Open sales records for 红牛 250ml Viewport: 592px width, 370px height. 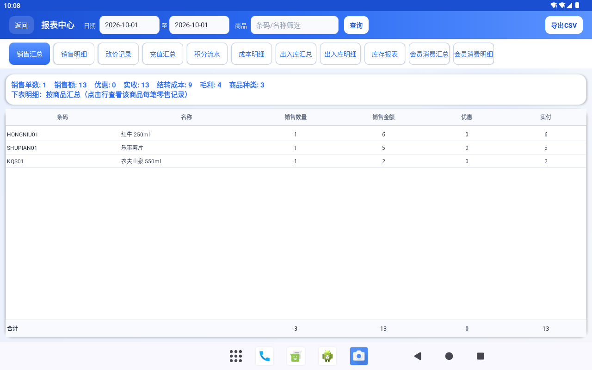click(136, 135)
